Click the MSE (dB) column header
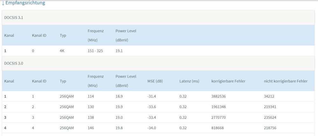The height and width of the screenshot is (136, 318). point(155,81)
